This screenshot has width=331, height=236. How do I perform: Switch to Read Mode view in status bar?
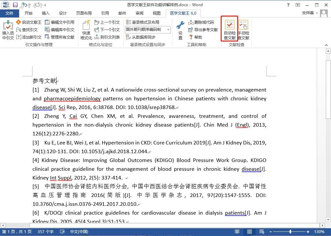pyautogui.click(x=237, y=232)
